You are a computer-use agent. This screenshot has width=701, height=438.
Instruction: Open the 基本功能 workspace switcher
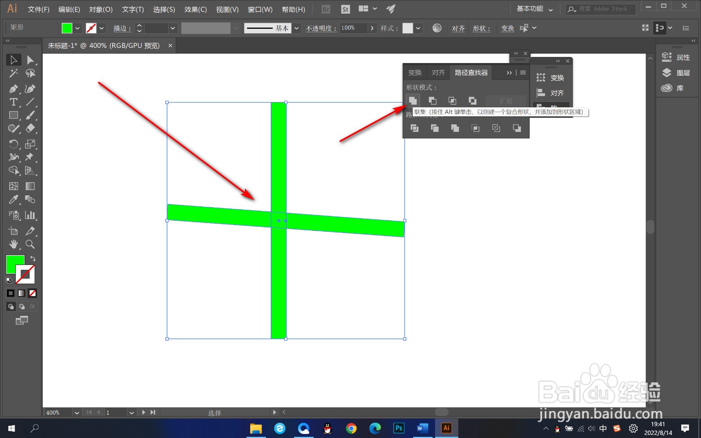[x=535, y=9]
